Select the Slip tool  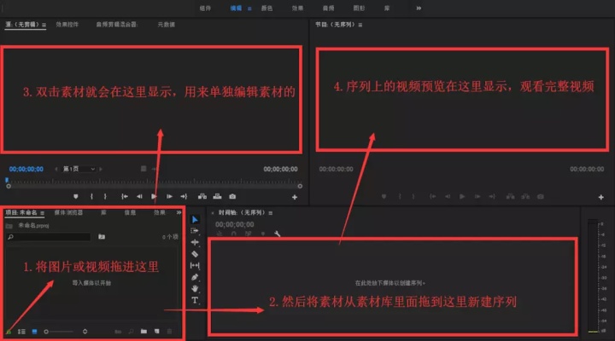(195, 265)
